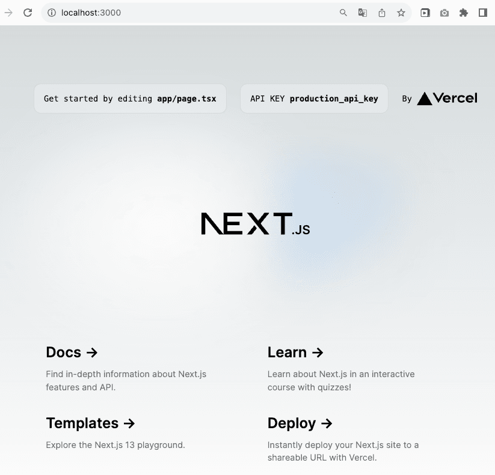Viewport: 495px width, 475px height.
Task: Open the media control icon in toolbar
Action: coord(425,13)
